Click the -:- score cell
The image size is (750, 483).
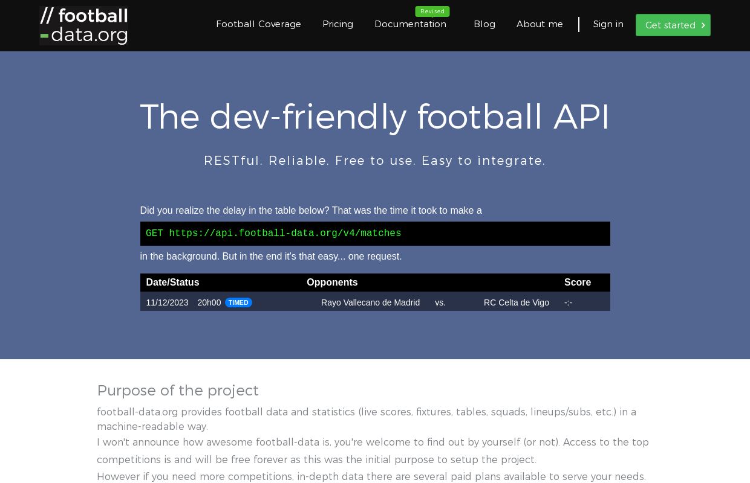[x=568, y=302]
